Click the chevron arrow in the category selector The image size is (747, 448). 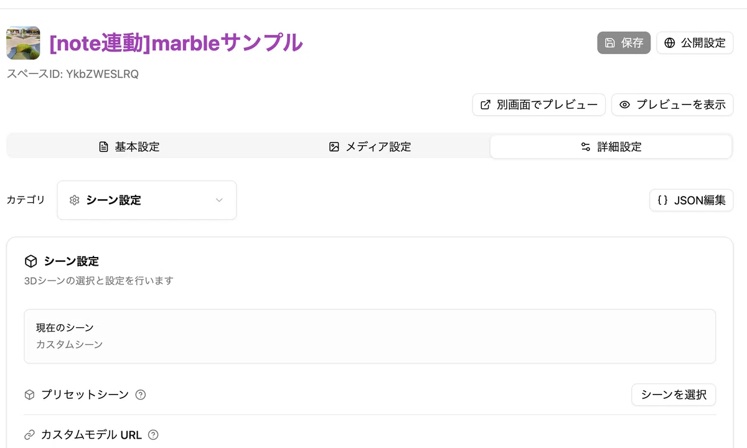219,200
